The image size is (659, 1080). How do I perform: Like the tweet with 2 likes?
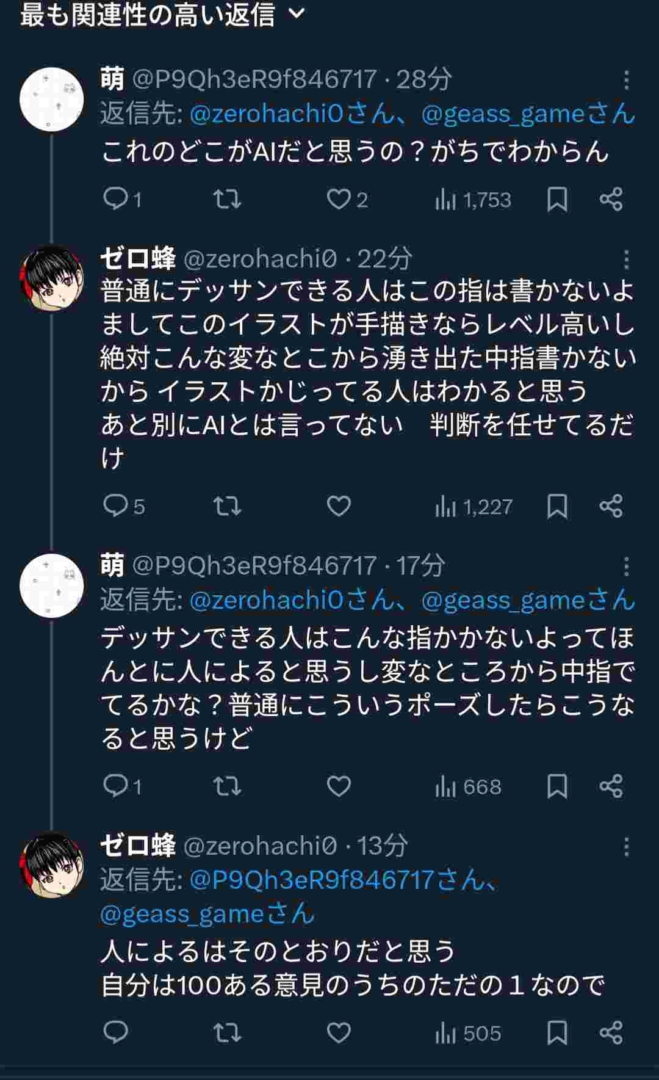click(x=339, y=199)
